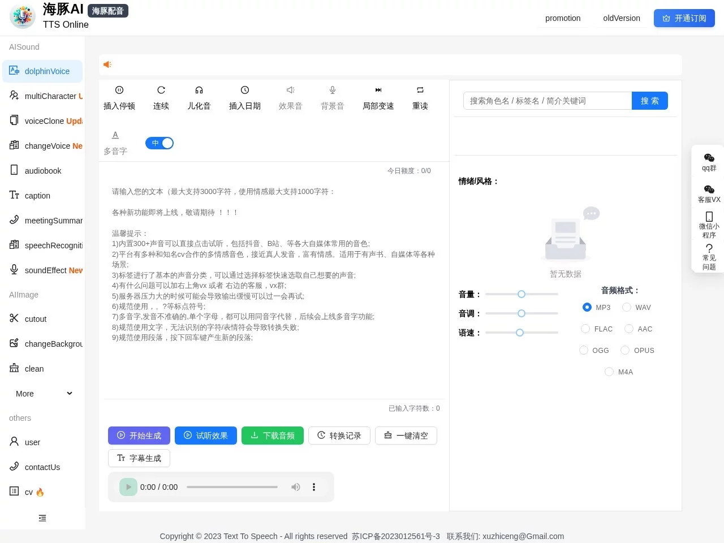Adjust the 语速 speech speed slider
The width and height of the screenshot is (724, 543).
pyautogui.click(x=519, y=333)
